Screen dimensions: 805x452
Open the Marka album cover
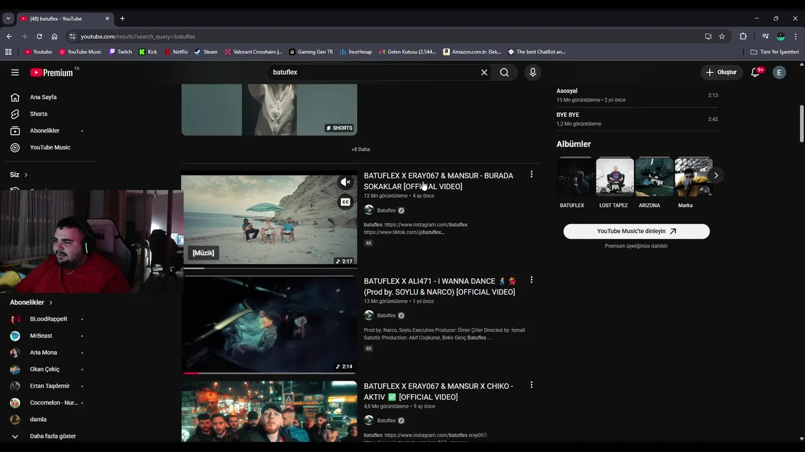click(x=693, y=176)
